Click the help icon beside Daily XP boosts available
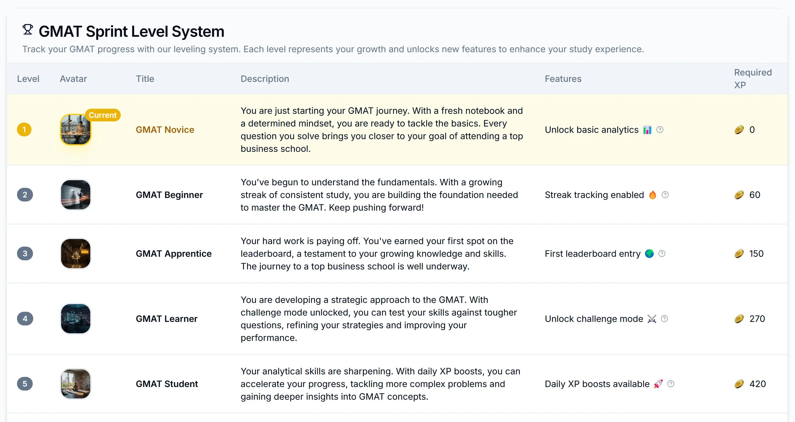The image size is (795, 422). tap(671, 384)
